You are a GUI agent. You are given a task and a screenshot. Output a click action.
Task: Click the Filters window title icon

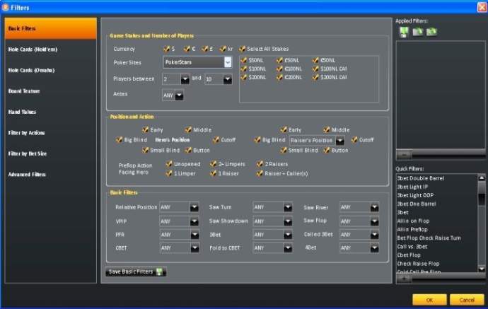tap(6, 6)
